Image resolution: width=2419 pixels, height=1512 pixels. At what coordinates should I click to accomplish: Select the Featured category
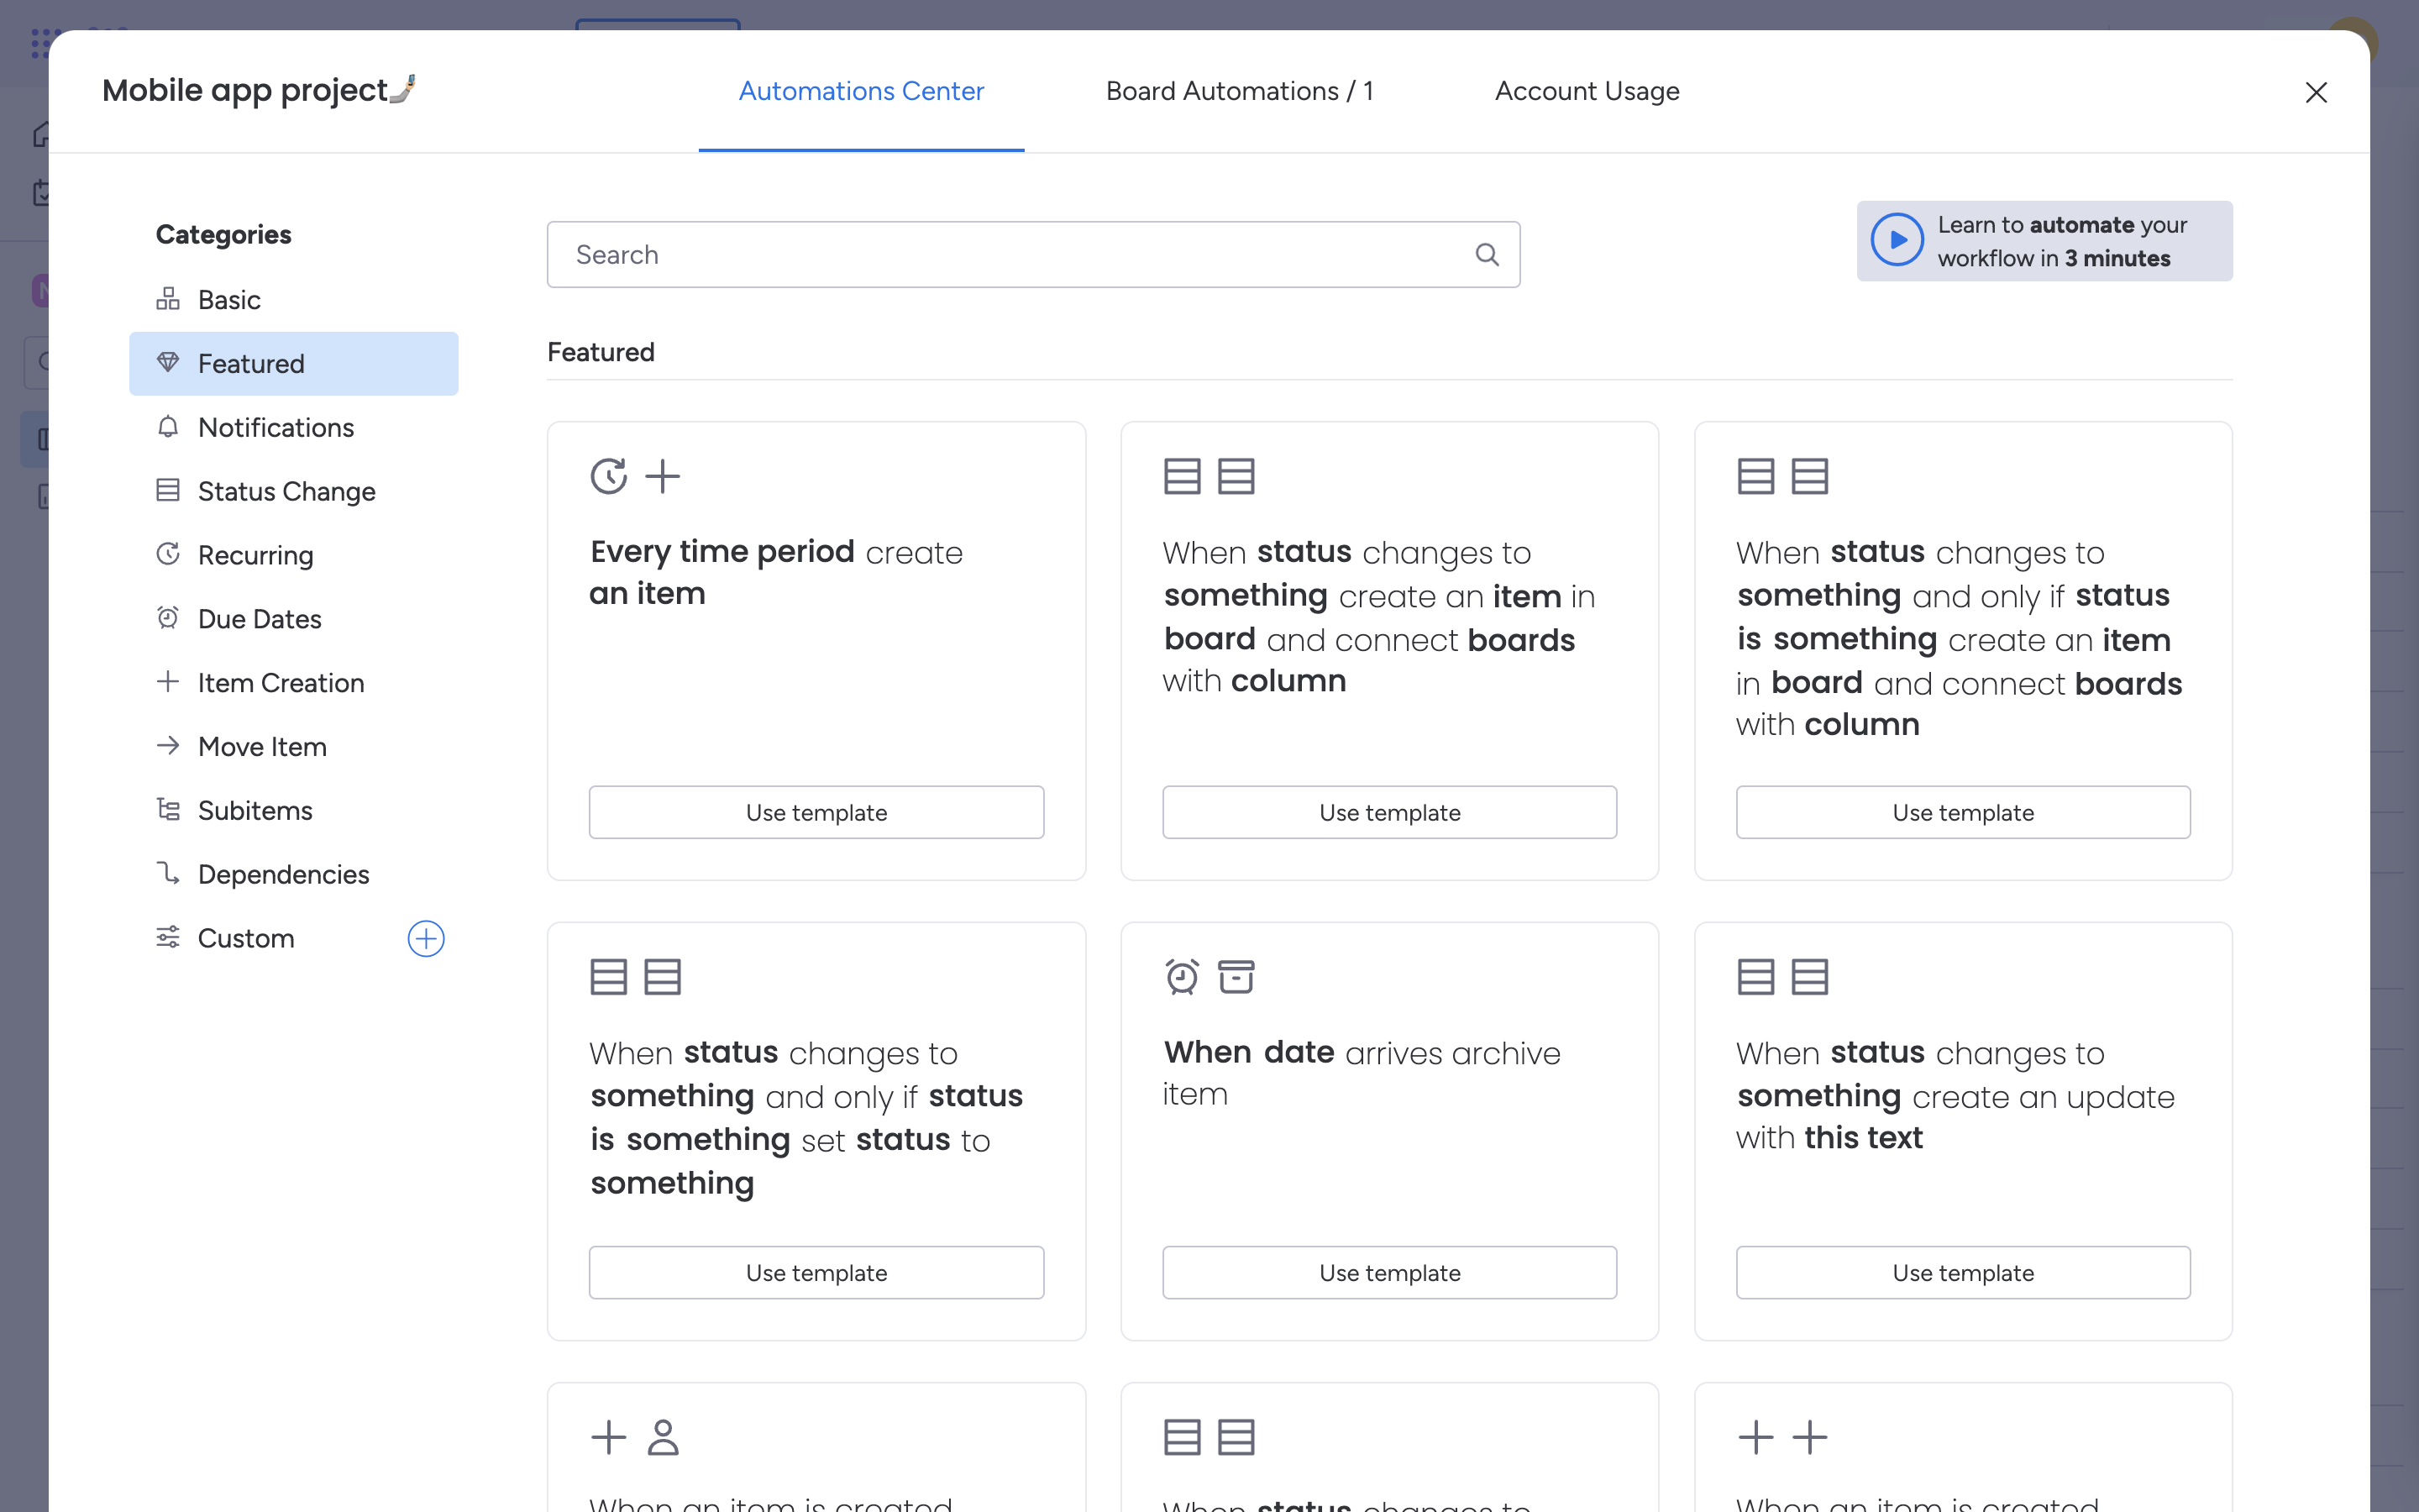(293, 364)
